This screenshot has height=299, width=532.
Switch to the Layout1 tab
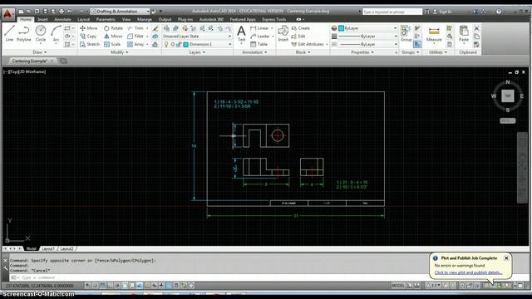click(48, 248)
